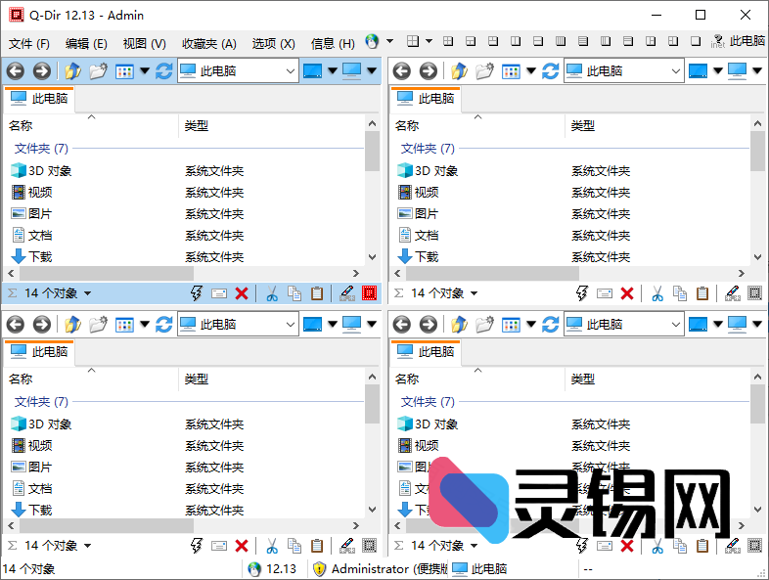This screenshot has height=580, width=769.
Task: Go back in the top-left pane
Action: 16,71
